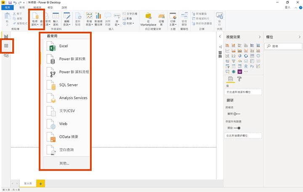303x192 pixels.
Task: Click the Save icon in title bar
Action: click(x=10, y=3)
